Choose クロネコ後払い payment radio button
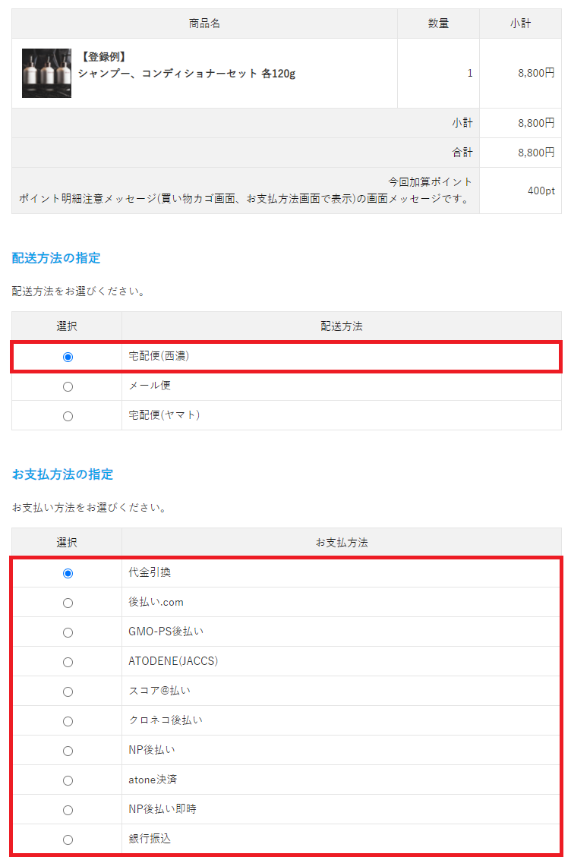Image resolution: width=571 pixels, height=860 pixels. coord(68,721)
